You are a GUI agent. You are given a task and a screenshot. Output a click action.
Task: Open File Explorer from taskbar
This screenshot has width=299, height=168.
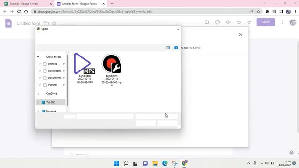[155, 163]
